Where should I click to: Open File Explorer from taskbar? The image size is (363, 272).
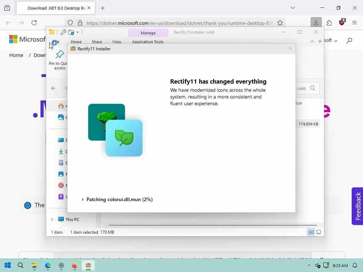click(x=34, y=265)
